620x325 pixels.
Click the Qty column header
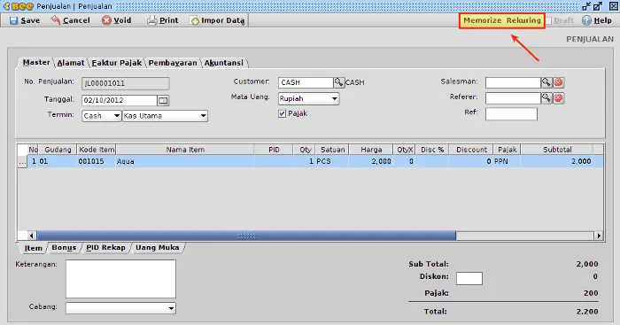(305, 150)
